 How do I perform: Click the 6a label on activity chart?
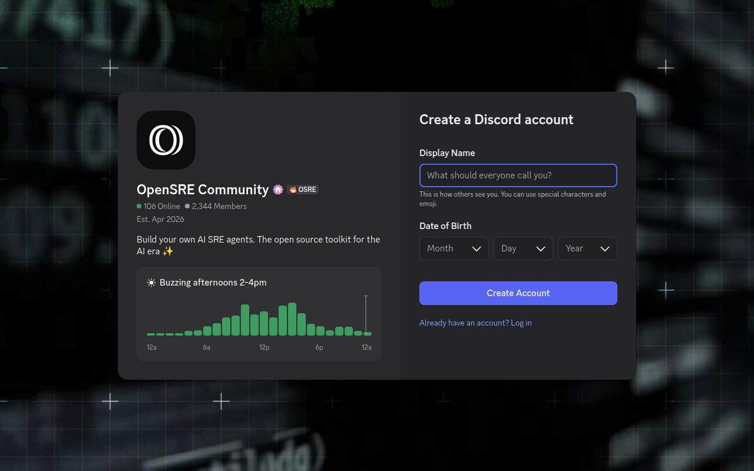pos(206,347)
